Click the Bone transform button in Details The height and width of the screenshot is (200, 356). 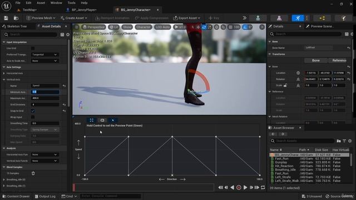tap(316, 61)
